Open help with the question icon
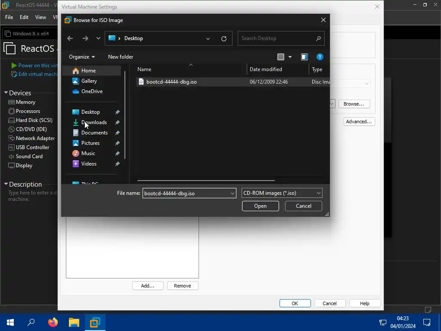 [x=320, y=57]
